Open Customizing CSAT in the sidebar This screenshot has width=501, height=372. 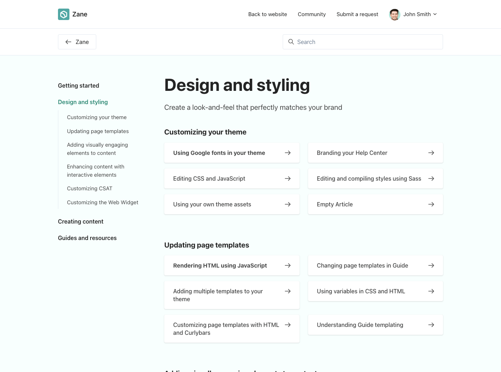[89, 189]
